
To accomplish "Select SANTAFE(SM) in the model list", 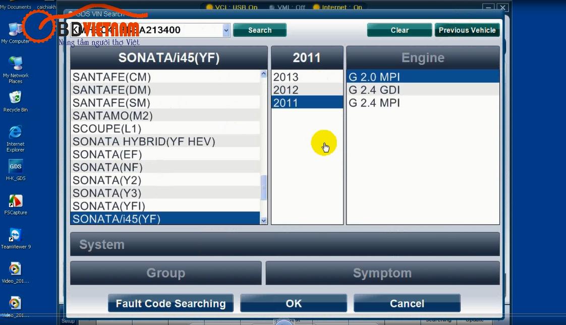I will pos(165,103).
